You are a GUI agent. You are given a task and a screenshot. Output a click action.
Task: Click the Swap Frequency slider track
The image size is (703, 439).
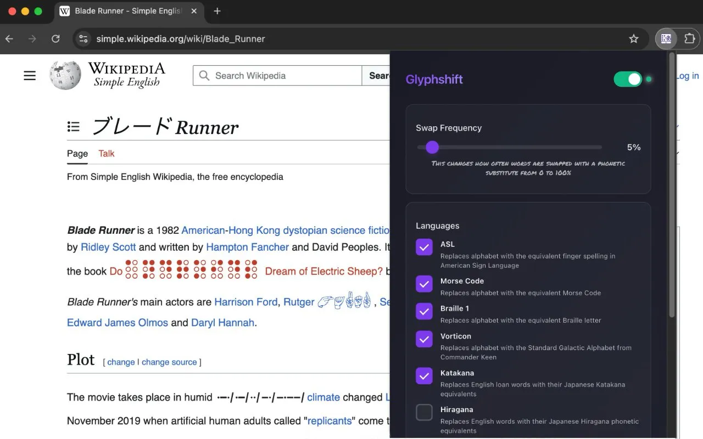(x=509, y=147)
